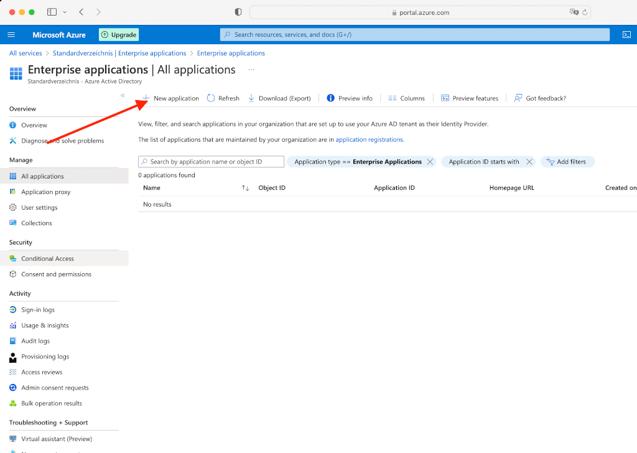Collapse the left navigation with double chevron
Image resolution: width=637 pixels, height=453 pixels.
pyautogui.click(x=123, y=95)
